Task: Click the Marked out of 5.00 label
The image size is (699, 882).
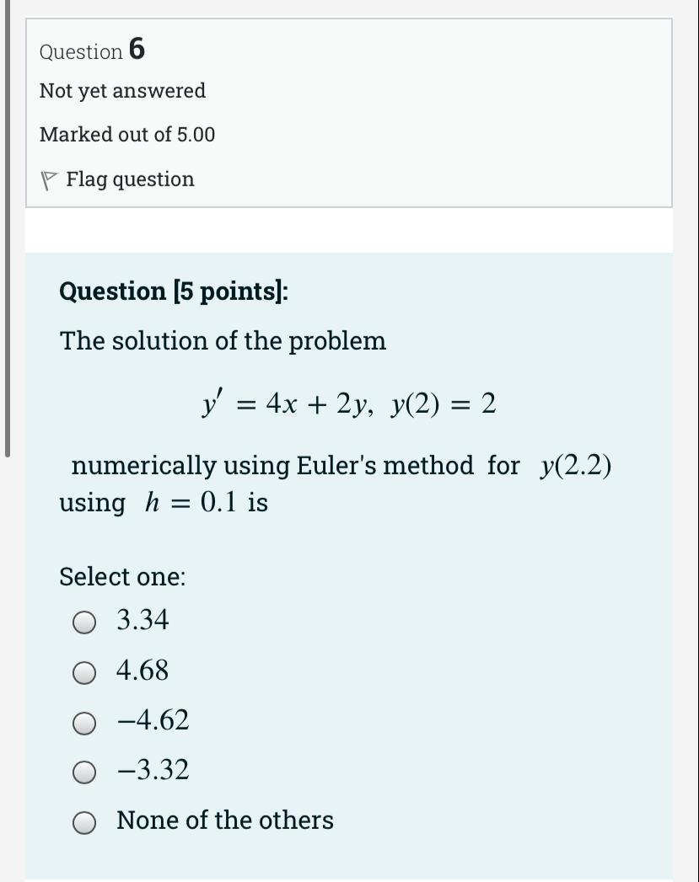Action: (127, 134)
